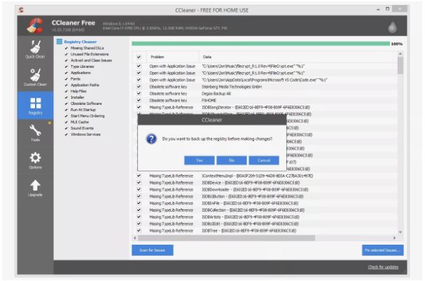Screen dimensions: 425x281
Task: Click the horizontal scrollbar thumb
Action: click(226, 238)
